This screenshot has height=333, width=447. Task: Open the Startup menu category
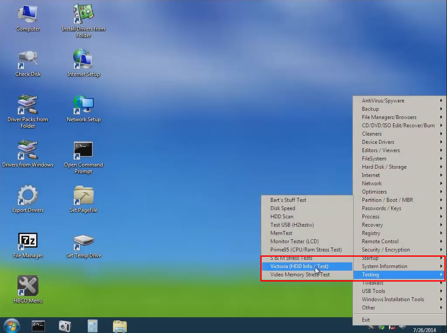(x=399, y=258)
